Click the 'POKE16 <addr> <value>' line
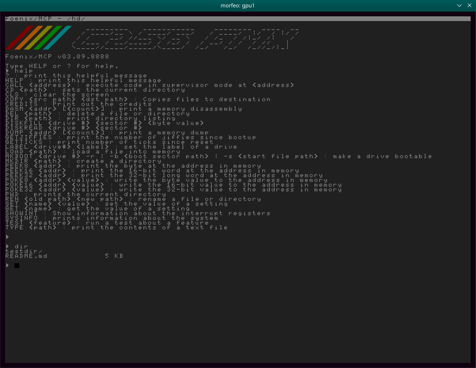The width and height of the screenshot is (476, 368). 174,185
